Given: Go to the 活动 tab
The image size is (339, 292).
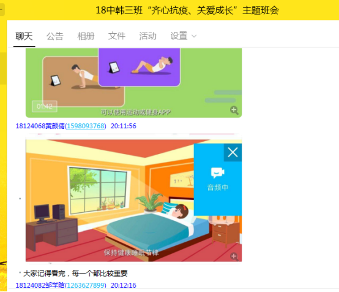Looking at the screenshot, I should (148, 36).
